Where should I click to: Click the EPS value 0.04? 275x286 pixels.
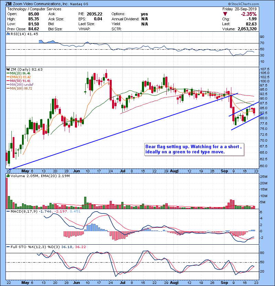click(98, 19)
